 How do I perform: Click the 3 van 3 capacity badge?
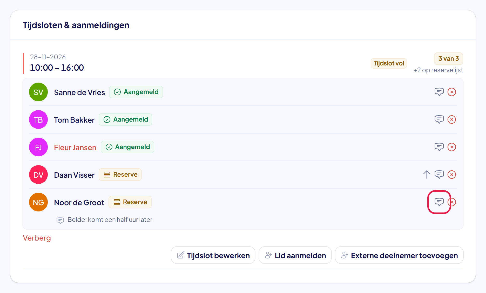(x=449, y=59)
